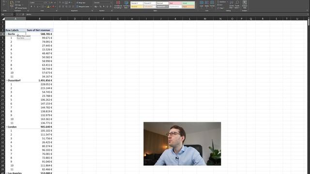
Task: Open Conditional Formatting menu
Action: [x=118, y=4]
